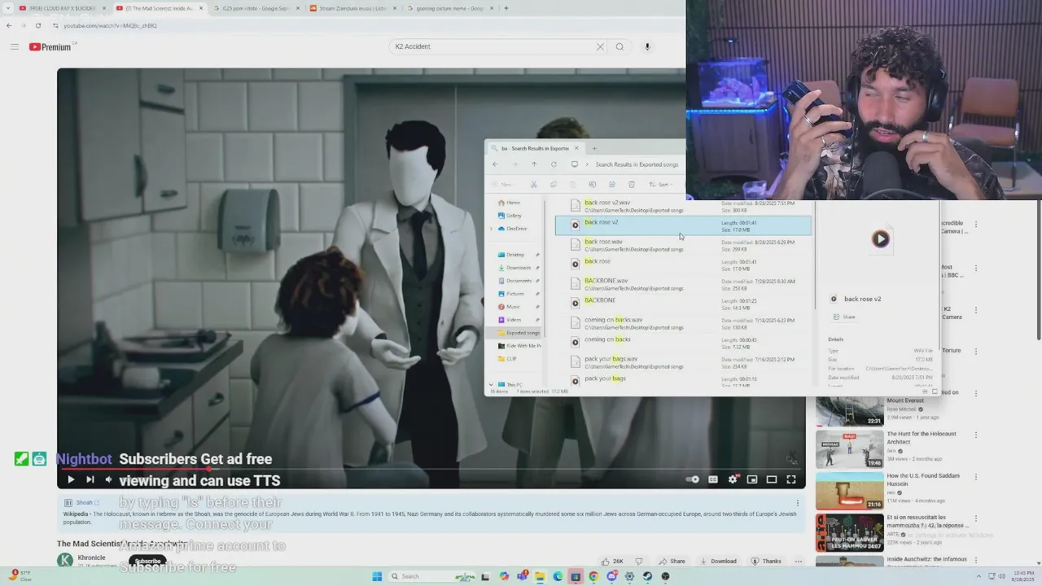
Task: Seek using the video progress bar
Action: (x=431, y=469)
